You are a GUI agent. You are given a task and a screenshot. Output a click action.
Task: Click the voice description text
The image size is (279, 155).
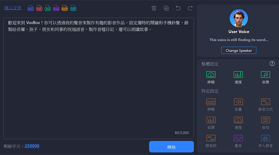(x=239, y=40)
